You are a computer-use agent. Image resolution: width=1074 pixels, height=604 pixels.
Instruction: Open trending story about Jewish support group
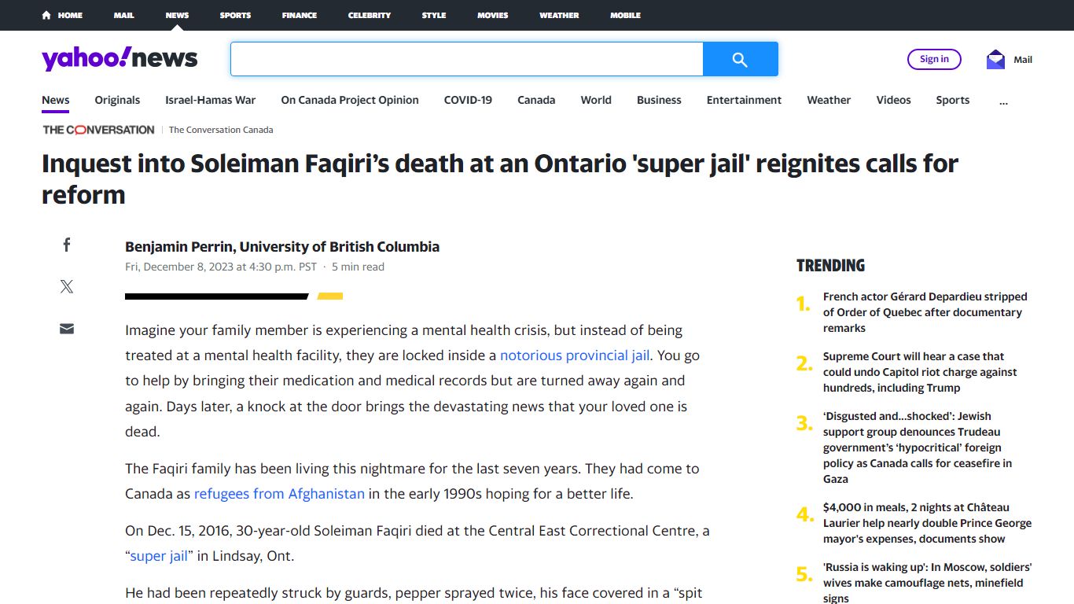[x=918, y=447]
